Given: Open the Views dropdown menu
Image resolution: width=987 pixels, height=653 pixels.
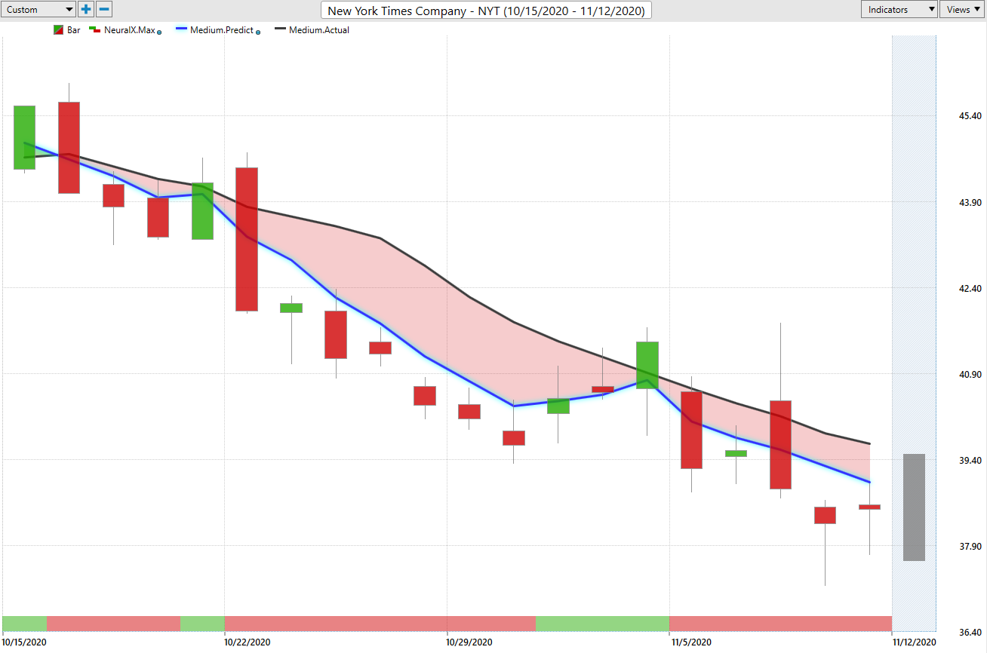Looking at the screenshot, I should (962, 10).
